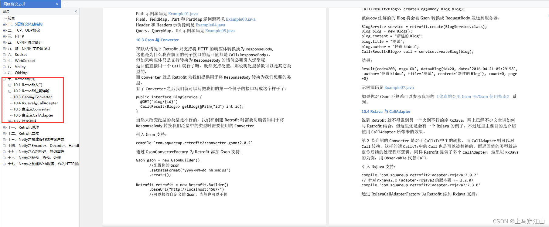Open the Example05.java link
This screenshot has height=227, width=549.
(x=220, y=31)
